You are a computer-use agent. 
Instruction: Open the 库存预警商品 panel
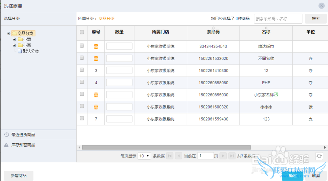(x=23, y=145)
